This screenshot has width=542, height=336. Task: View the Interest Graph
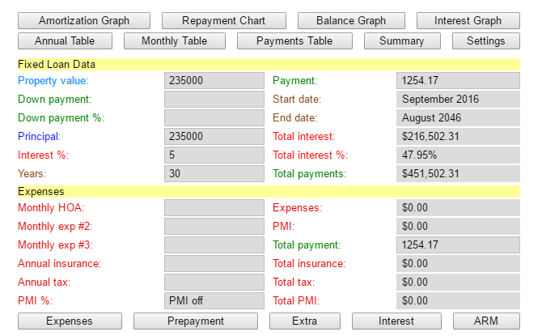[x=468, y=21]
